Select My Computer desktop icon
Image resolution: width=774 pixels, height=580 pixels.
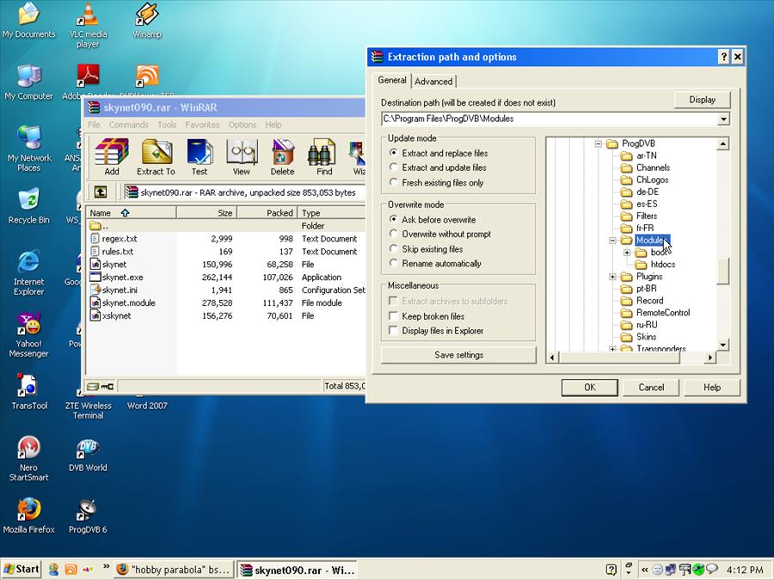point(28,82)
